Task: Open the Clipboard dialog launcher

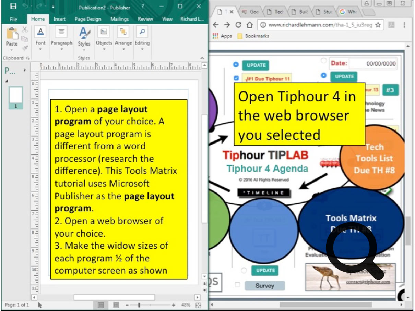Action: pos(28,58)
